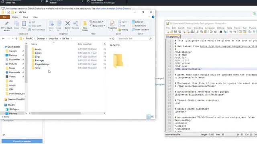Click Edit in the Open group
Image resolution: width=257 pixels, height=144 pixels.
coord(122,26)
